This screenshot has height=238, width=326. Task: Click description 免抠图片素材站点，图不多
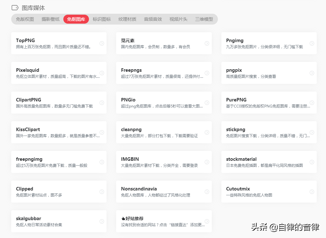pos(39,195)
